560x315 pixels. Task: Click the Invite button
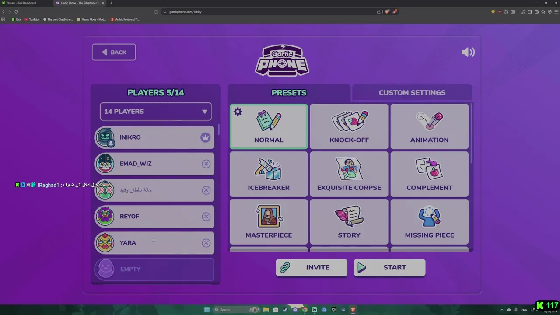(x=311, y=268)
